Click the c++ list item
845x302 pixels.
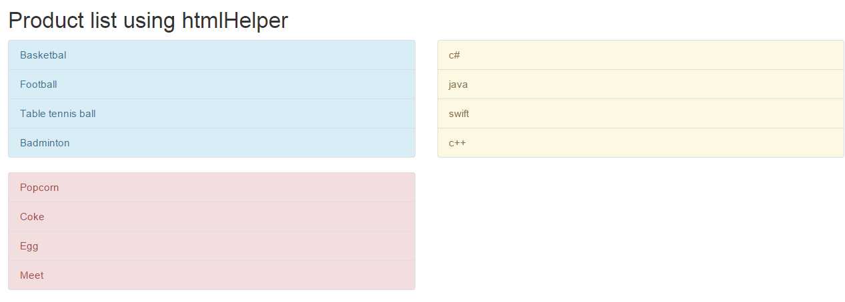457,143
